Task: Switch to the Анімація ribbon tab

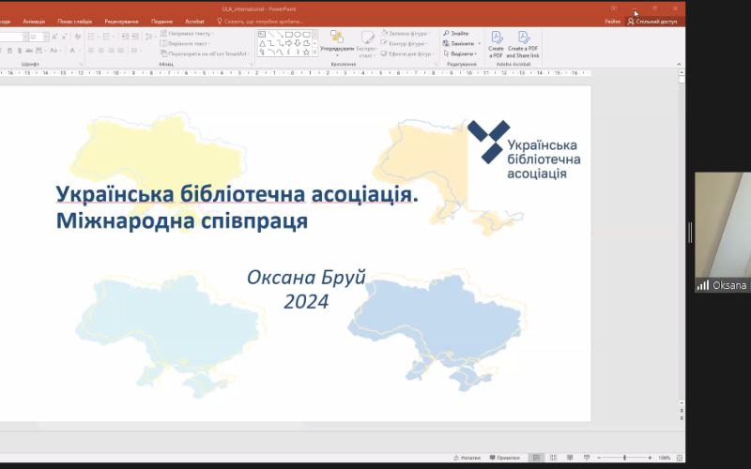Action: point(34,22)
